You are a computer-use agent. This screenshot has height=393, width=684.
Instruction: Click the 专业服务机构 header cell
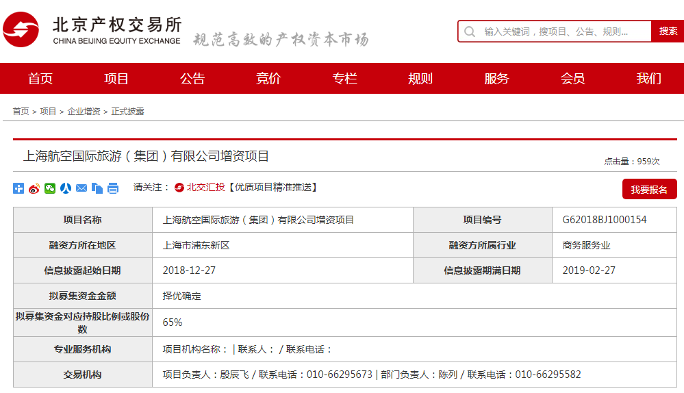pyautogui.click(x=82, y=349)
